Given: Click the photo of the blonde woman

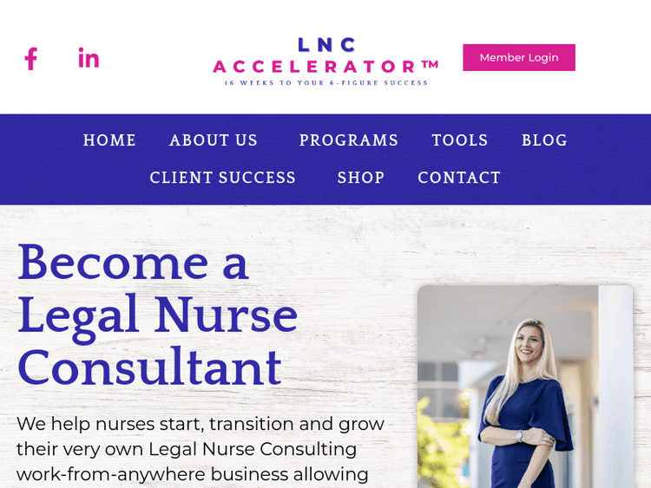Looking at the screenshot, I should tap(525, 387).
